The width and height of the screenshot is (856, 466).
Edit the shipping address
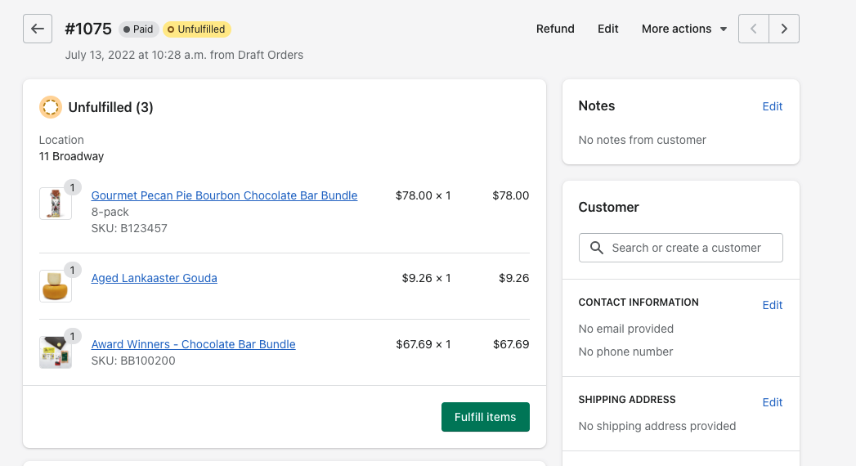tap(773, 402)
